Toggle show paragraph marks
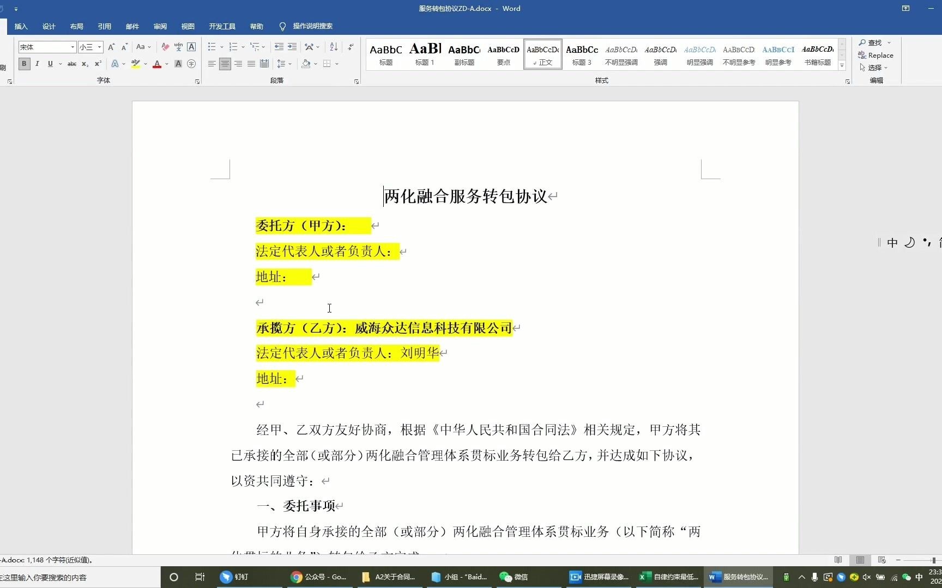Screen dimensions: 942x588 pos(351,47)
